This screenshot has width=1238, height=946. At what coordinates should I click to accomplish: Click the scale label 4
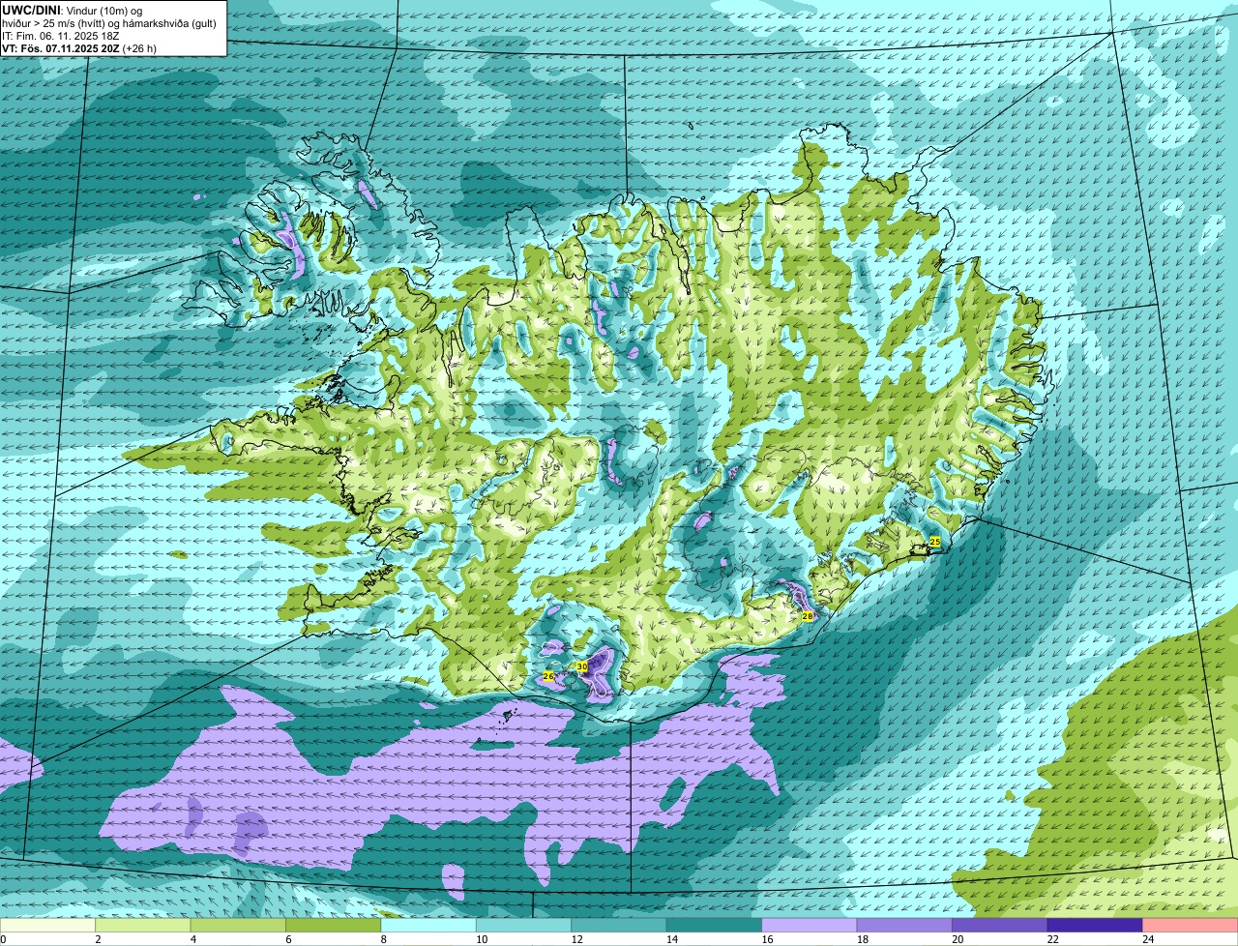[x=192, y=939]
